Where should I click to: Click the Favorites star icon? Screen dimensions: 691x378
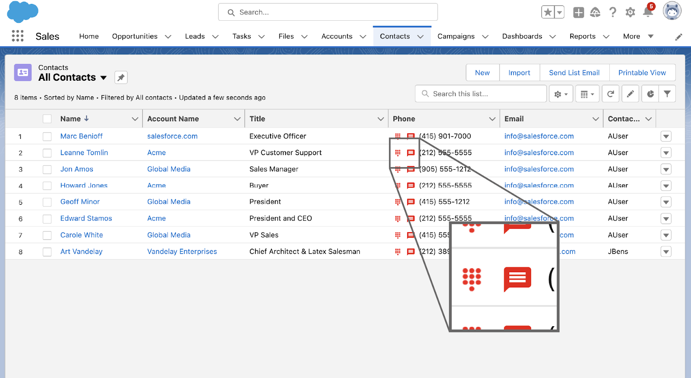pyautogui.click(x=548, y=12)
